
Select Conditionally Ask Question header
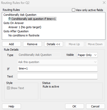[20, 15]
